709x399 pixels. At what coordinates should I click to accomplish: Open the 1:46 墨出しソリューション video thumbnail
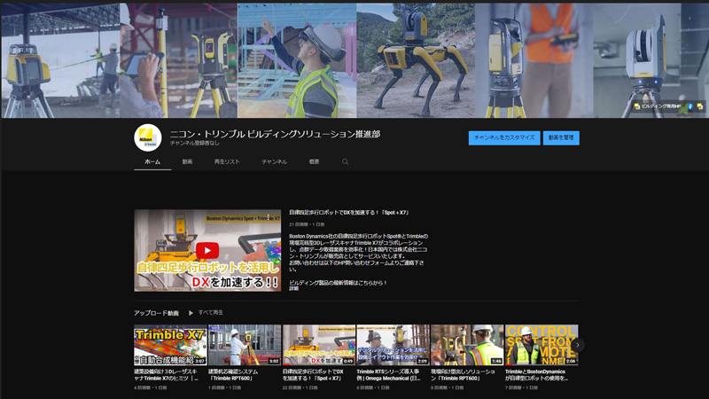pos(467,345)
